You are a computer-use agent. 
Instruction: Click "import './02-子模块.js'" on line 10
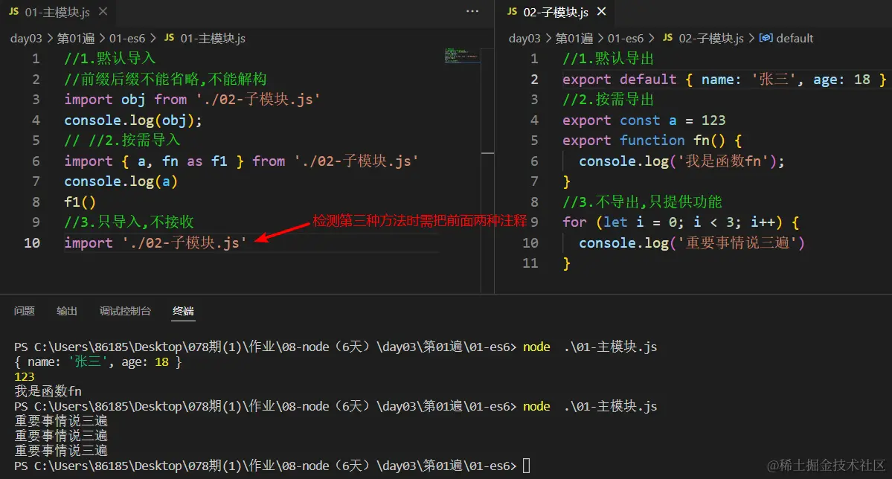(155, 243)
